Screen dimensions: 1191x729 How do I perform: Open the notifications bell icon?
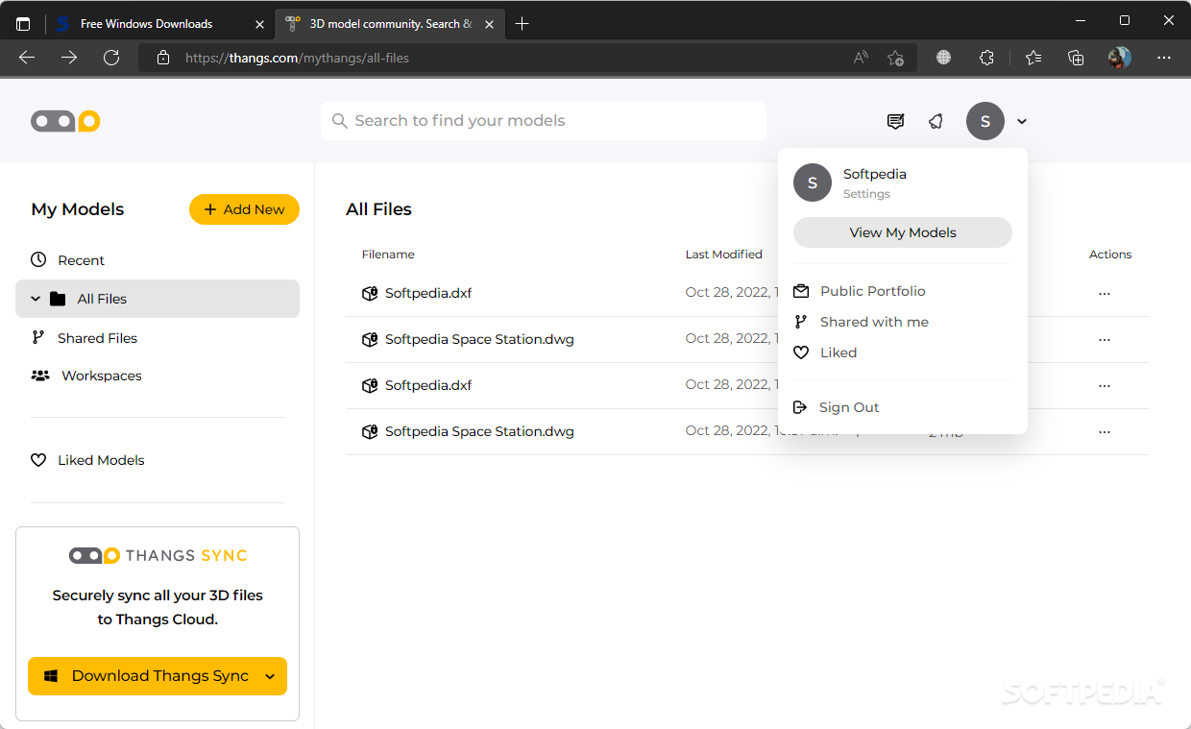tap(936, 121)
